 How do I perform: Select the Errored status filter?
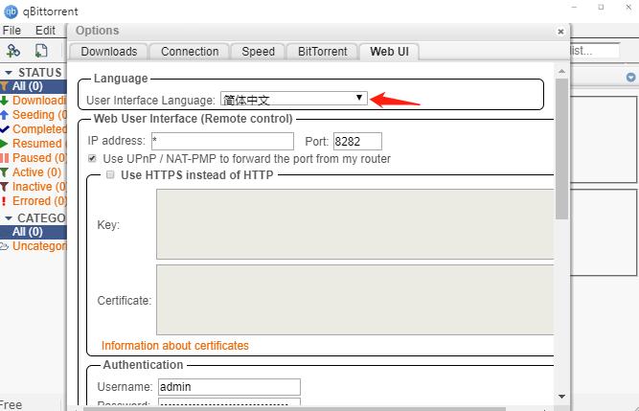click(36, 201)
